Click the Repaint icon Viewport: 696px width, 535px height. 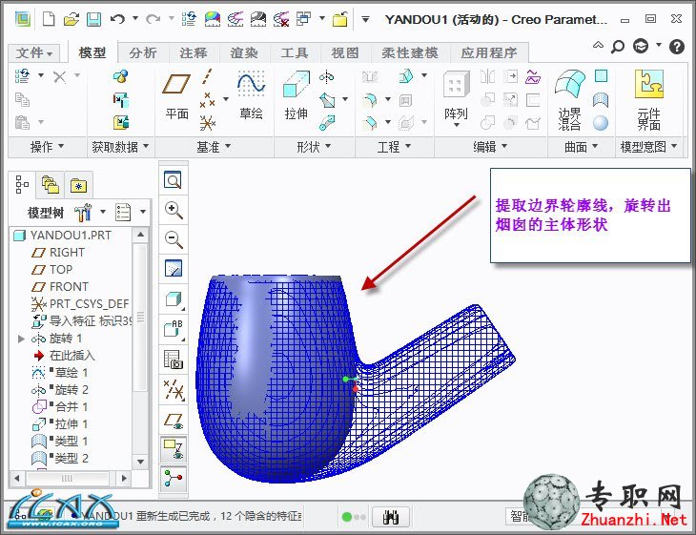pos(174,268)
